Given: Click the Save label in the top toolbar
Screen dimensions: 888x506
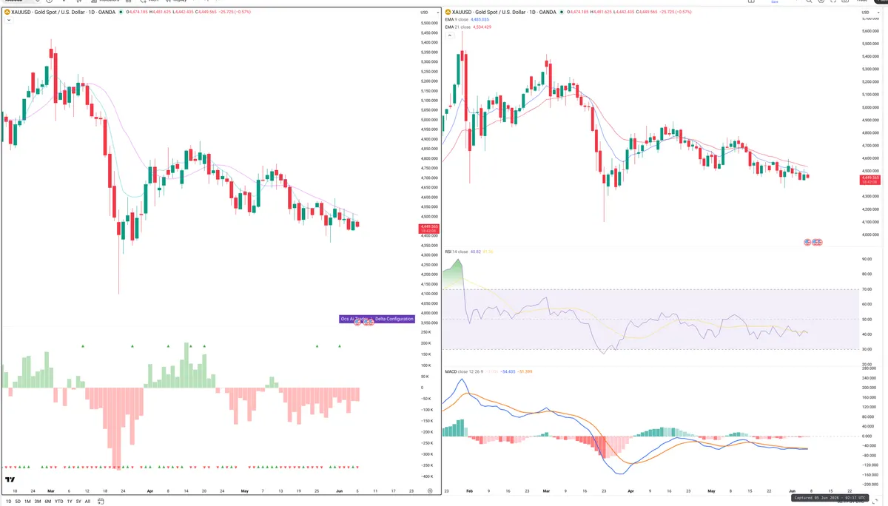Looking at the screenshot, I should (x=775, y=2).
